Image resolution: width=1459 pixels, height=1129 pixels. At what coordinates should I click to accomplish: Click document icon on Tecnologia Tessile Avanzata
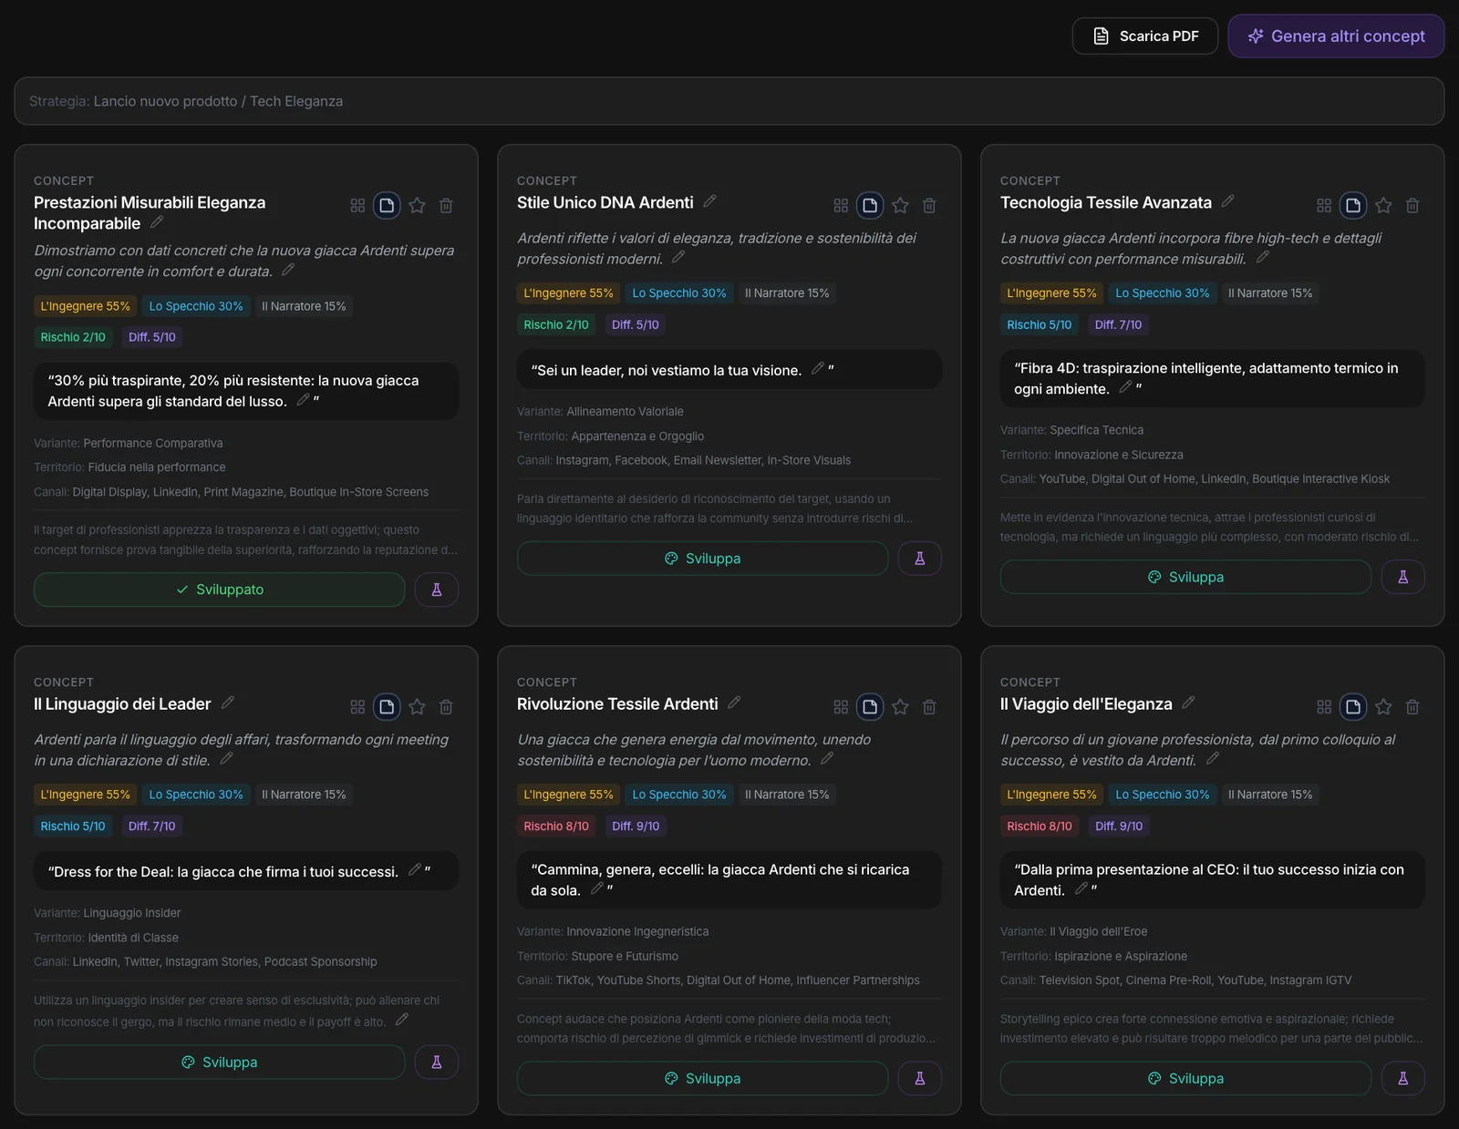[x=1353, y=206]
